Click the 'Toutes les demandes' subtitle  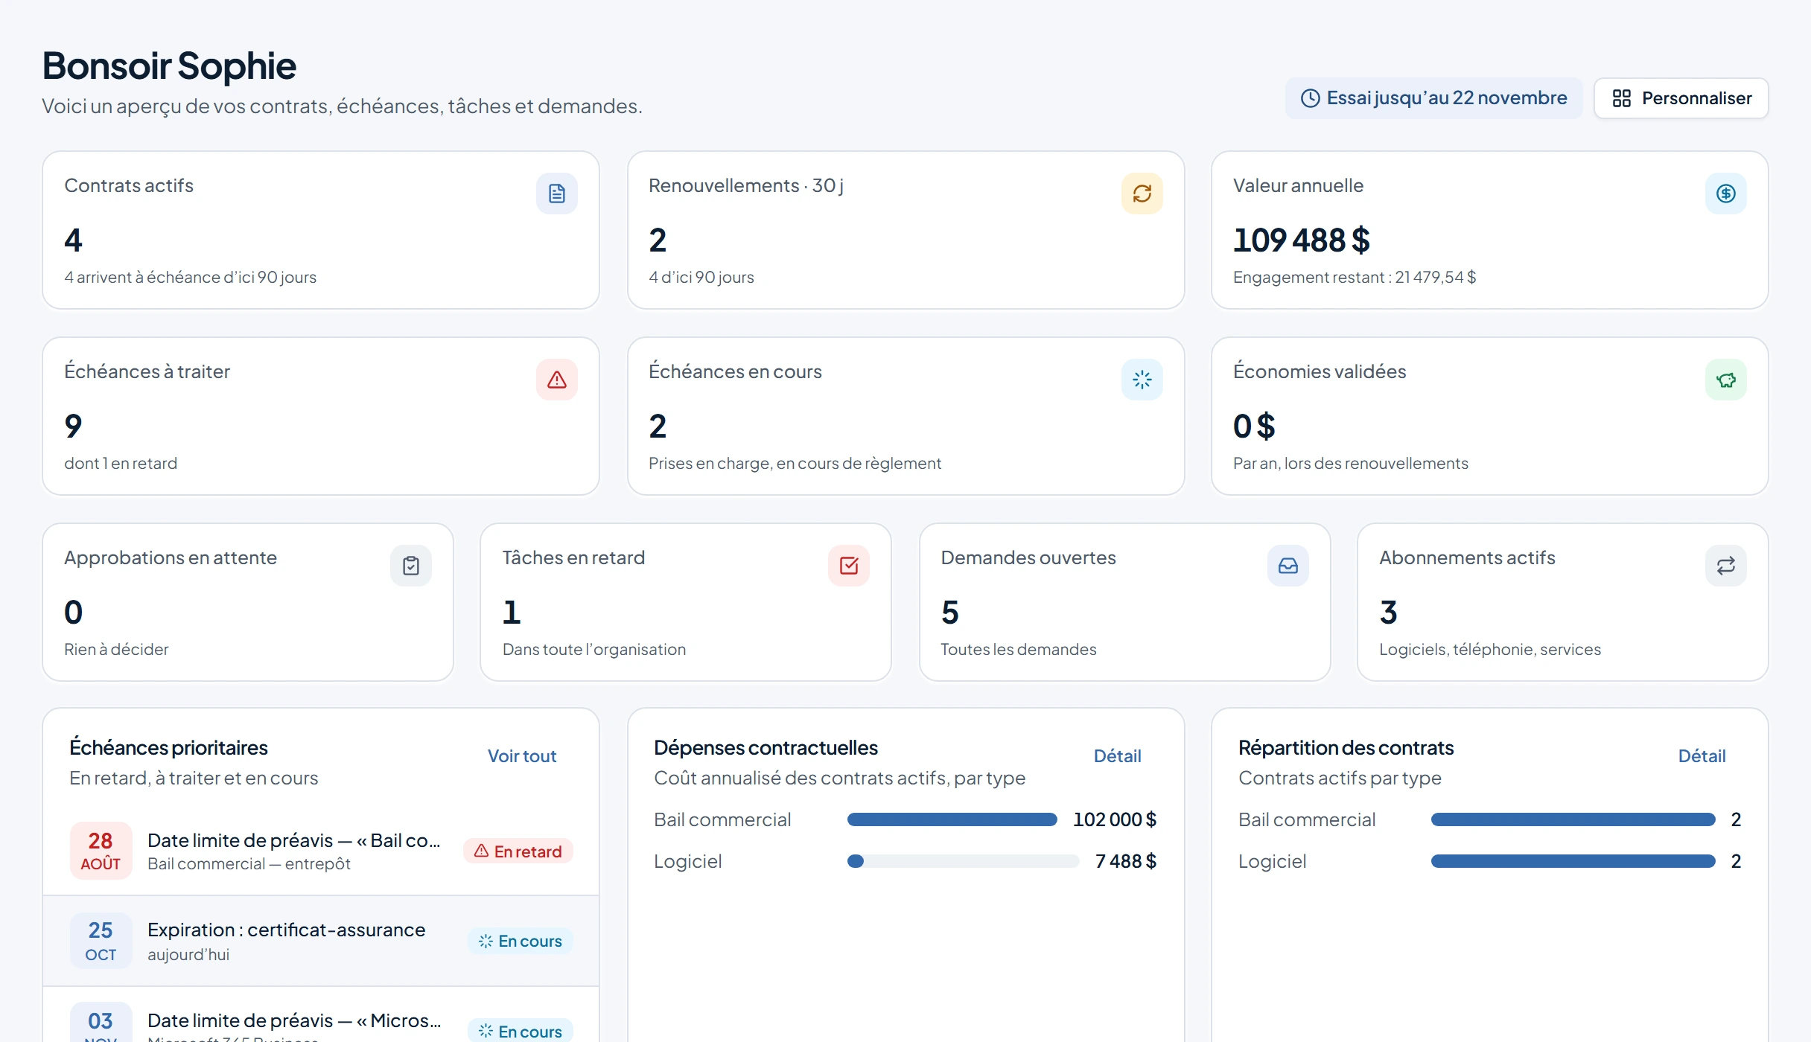click(1018, 649)
